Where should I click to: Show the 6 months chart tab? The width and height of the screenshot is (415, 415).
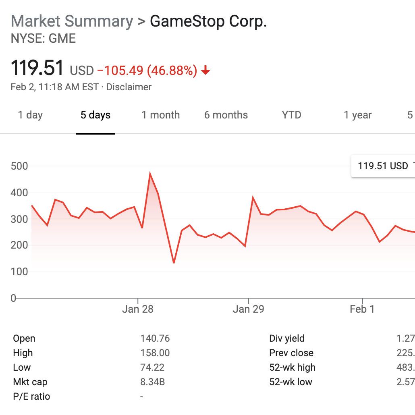pos(226,115)
